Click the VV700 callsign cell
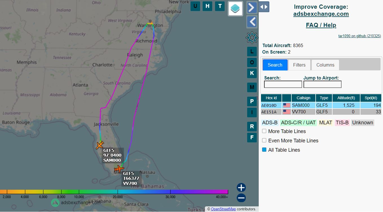The image size is (383, 212). pos(303,112)
